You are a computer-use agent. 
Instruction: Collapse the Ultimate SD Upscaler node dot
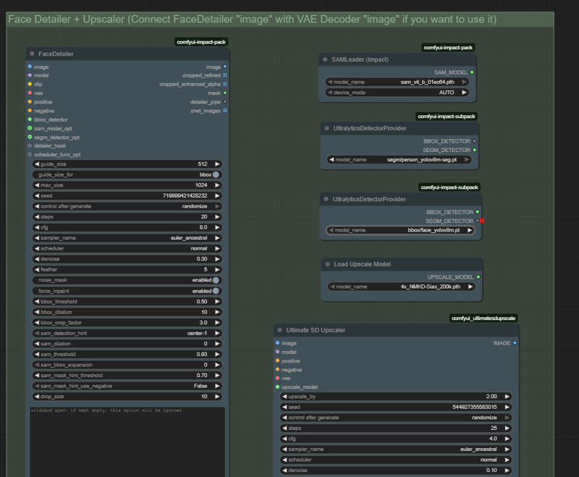click(x=279, y=330)
